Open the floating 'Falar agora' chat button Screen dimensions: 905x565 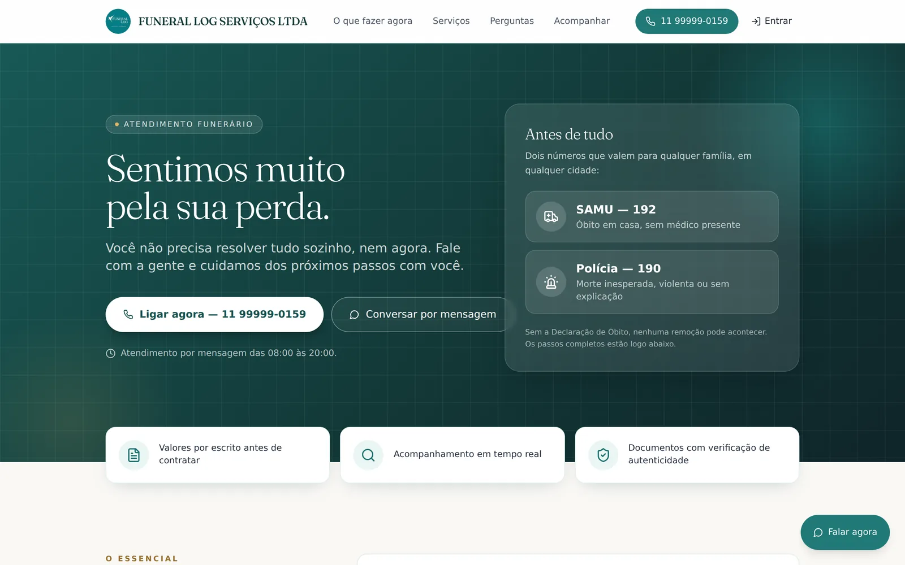coord(845,532)
